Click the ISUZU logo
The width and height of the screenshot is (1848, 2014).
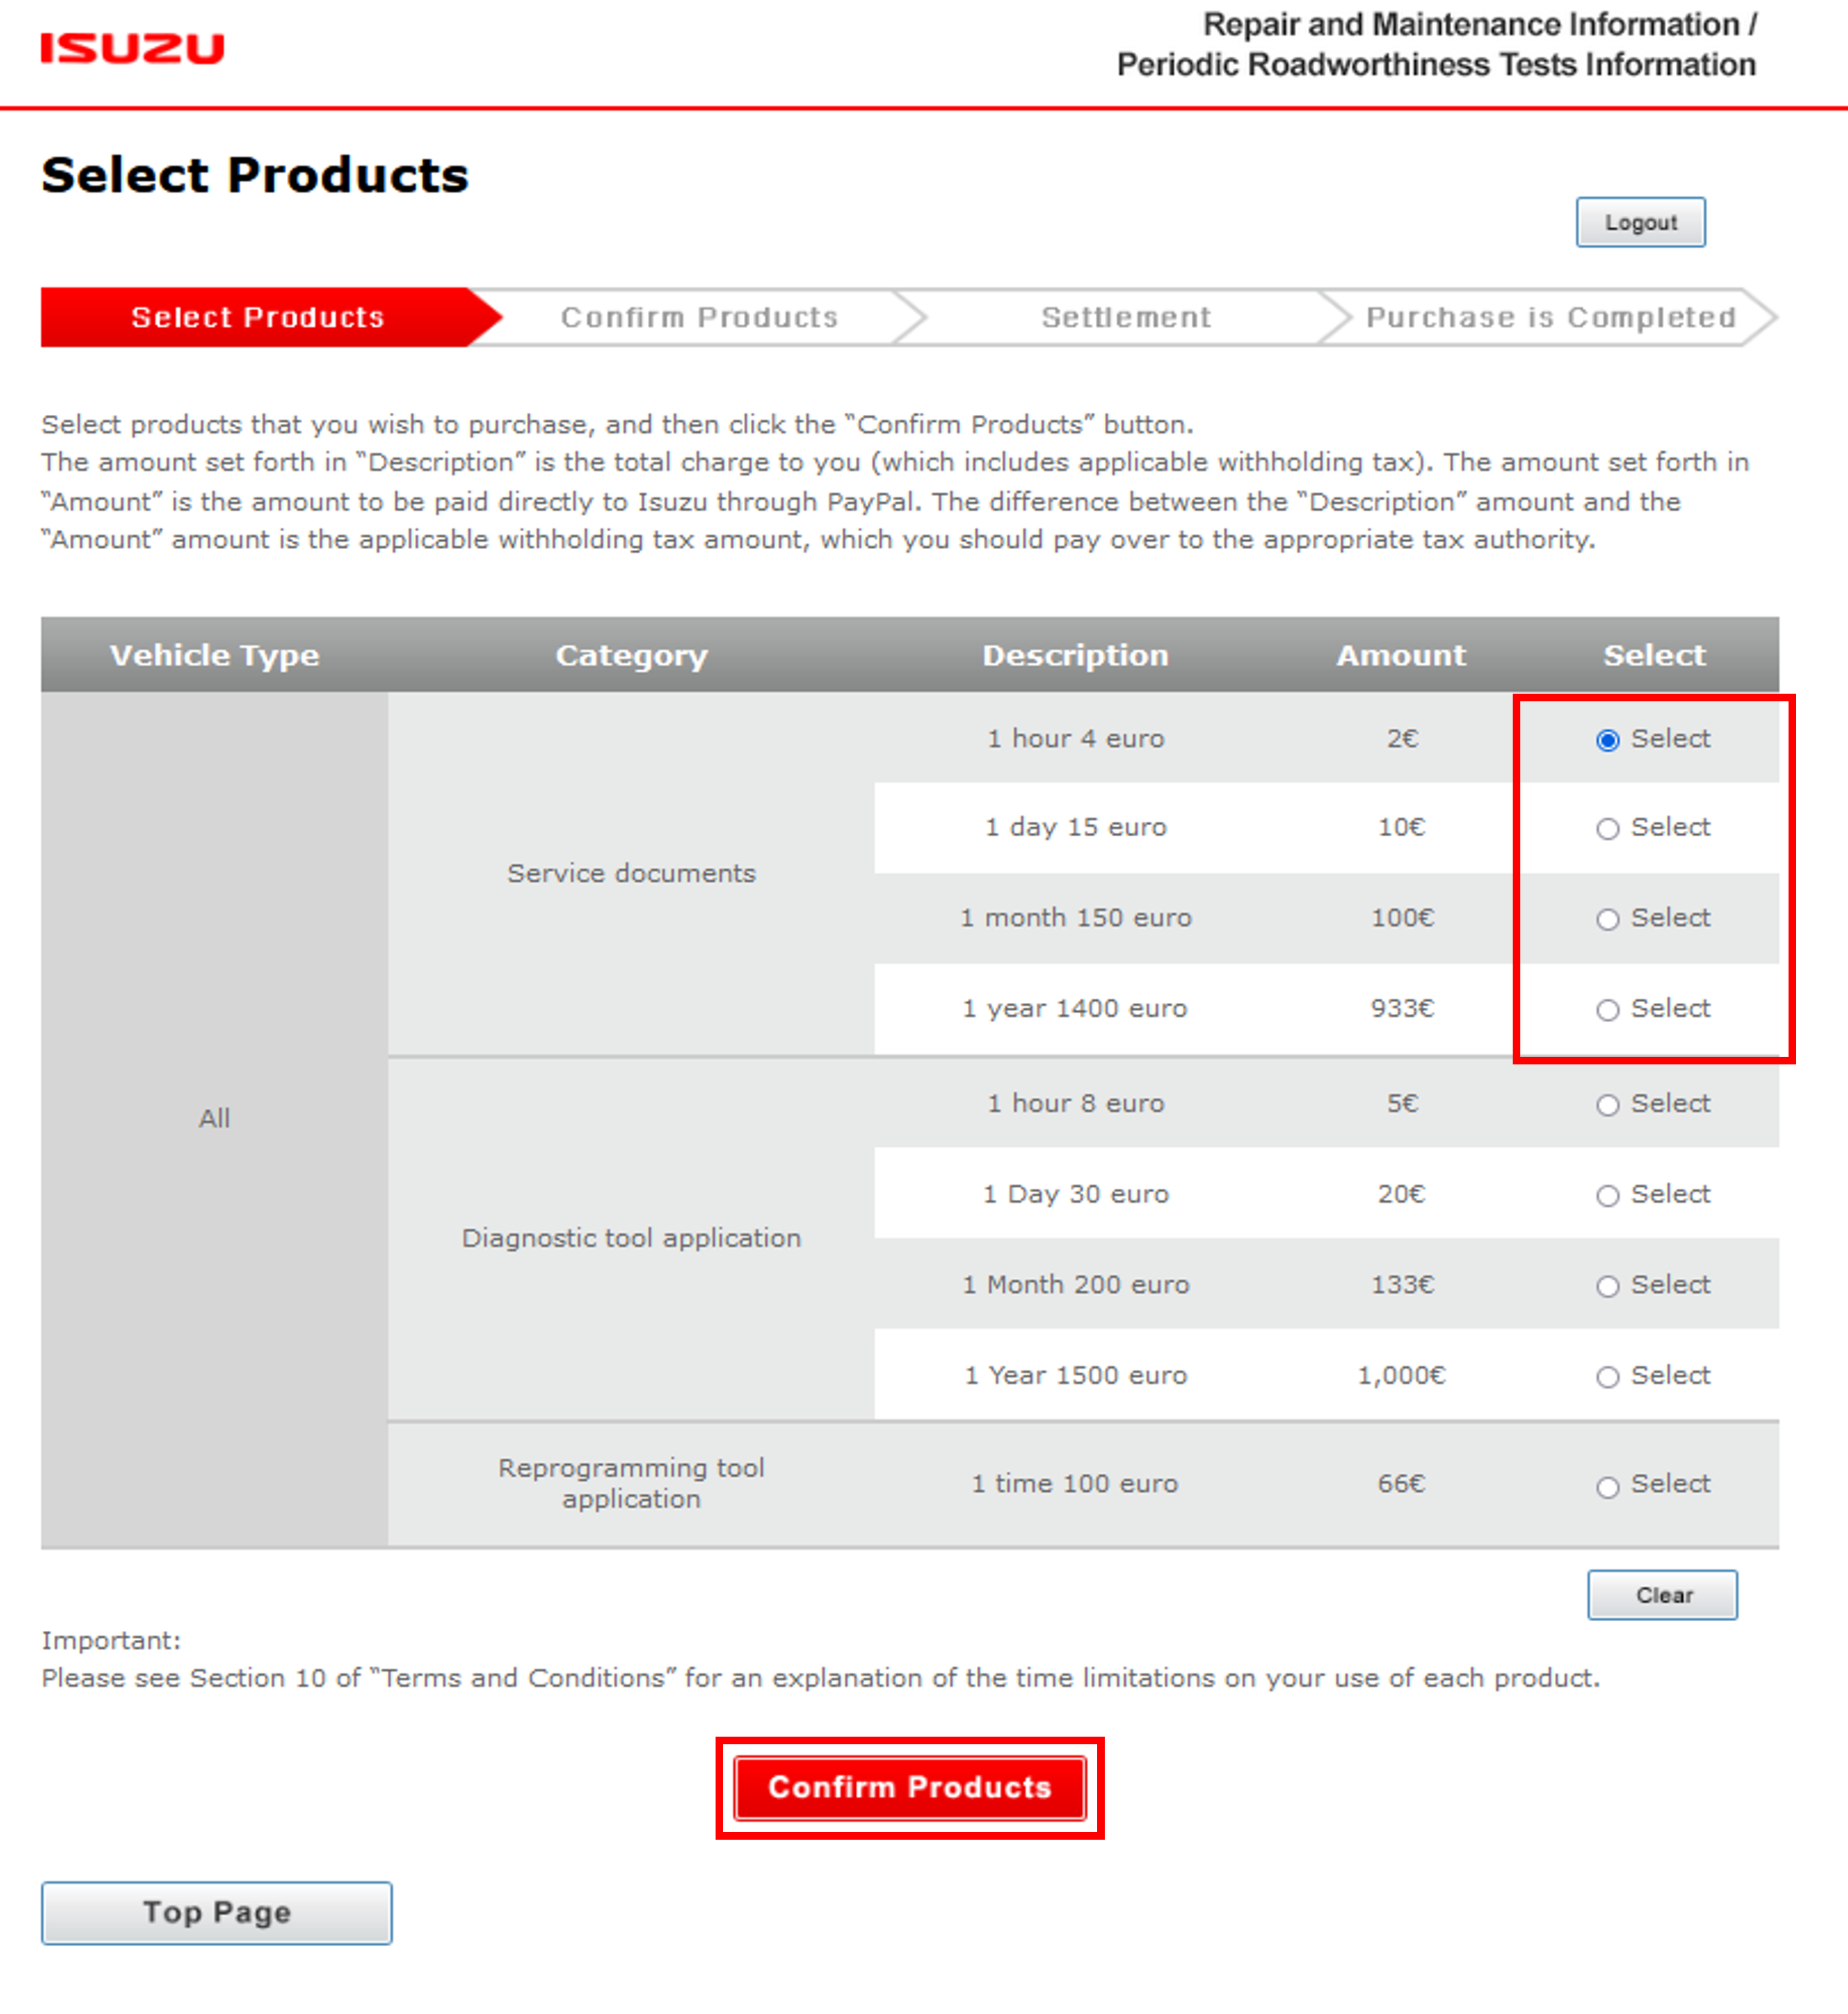(x=133, y=46)
